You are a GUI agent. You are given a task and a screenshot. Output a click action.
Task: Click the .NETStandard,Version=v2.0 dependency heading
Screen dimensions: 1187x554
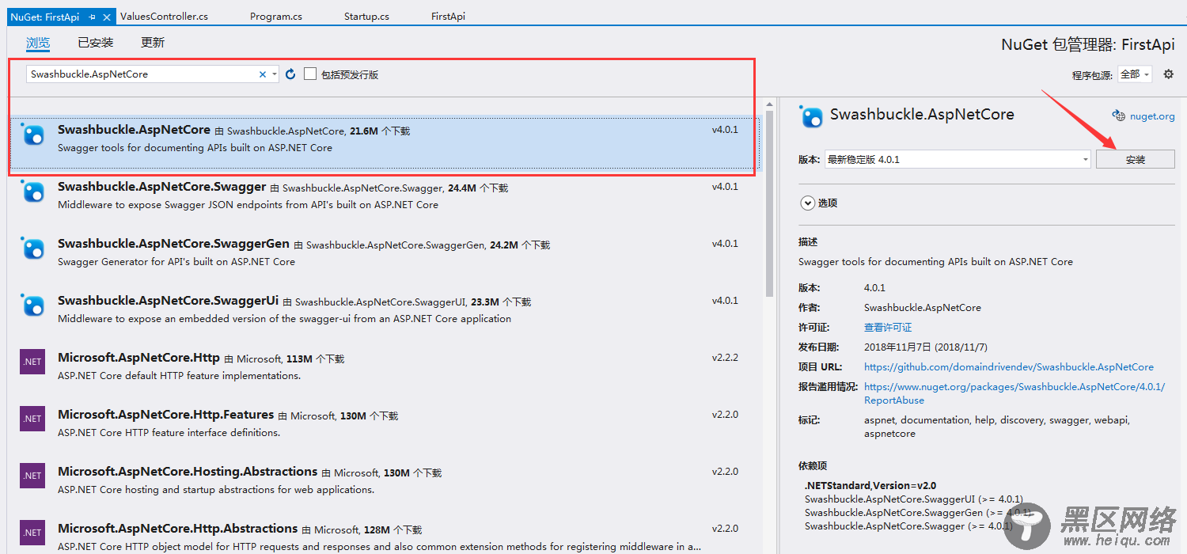coord(870,485)
